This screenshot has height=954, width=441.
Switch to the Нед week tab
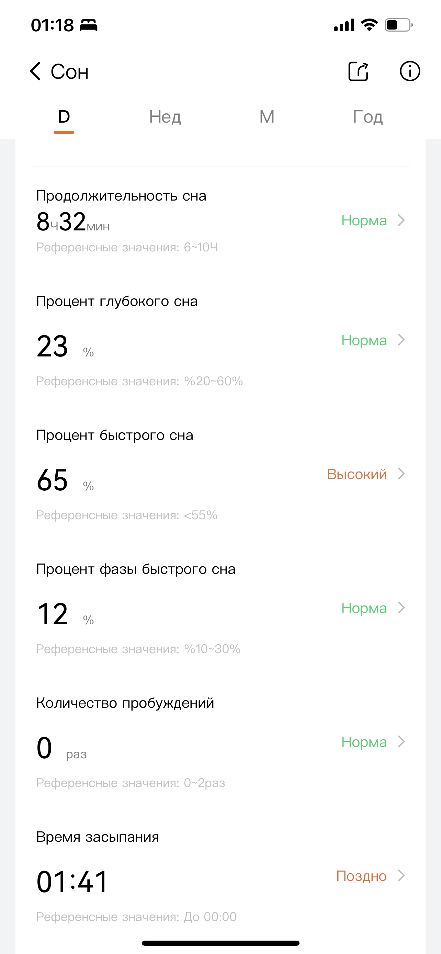pos(165,117)
